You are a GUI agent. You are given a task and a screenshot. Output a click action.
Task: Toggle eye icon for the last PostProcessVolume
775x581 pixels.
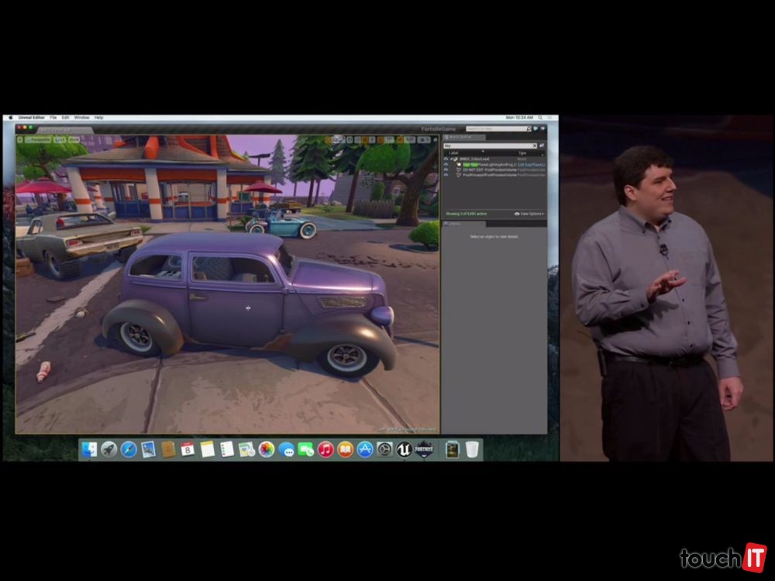coord(446,175)
